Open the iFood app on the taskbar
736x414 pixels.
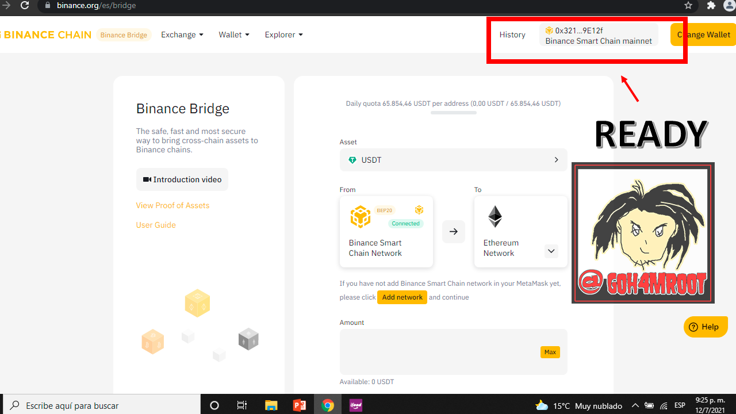356,405
